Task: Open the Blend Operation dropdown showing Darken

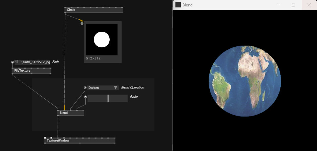Action: (103, 88)
